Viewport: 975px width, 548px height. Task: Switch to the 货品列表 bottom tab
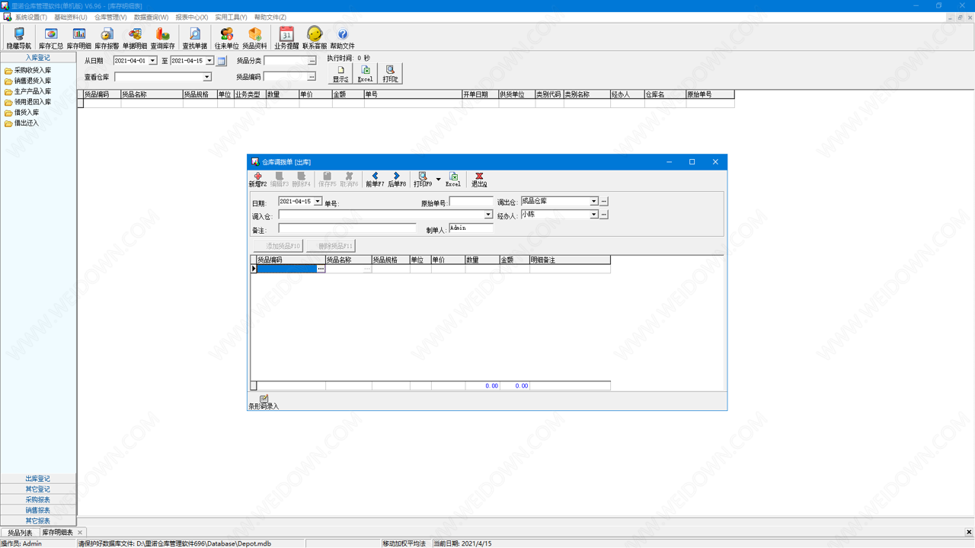[x=20, y=533]
